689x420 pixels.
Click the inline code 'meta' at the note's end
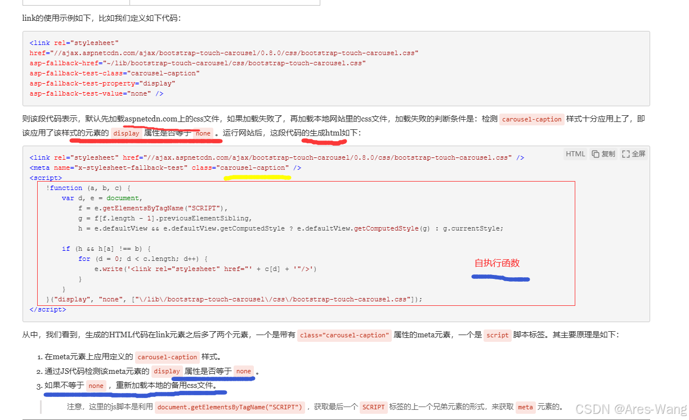[525, 407]
